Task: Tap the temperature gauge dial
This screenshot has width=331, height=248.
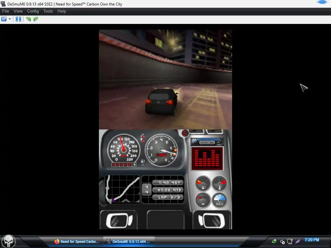Action: click(219, 183)
